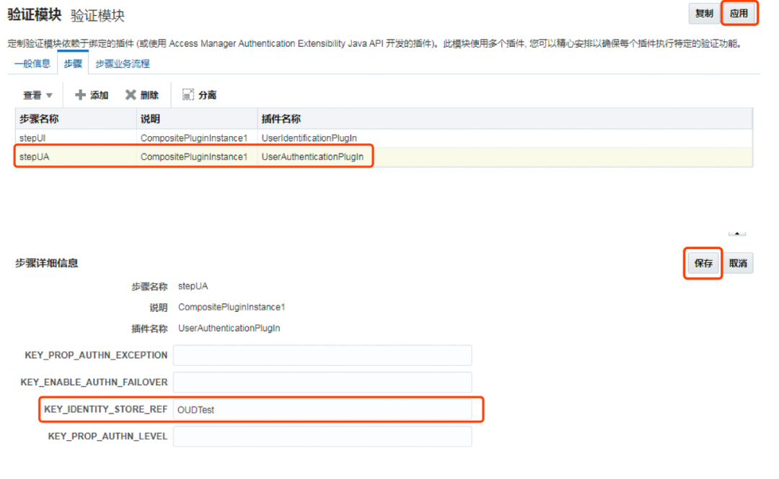Click the plus icon for 添加
This screenshot has height=479, width=779.
coord(80,95)
